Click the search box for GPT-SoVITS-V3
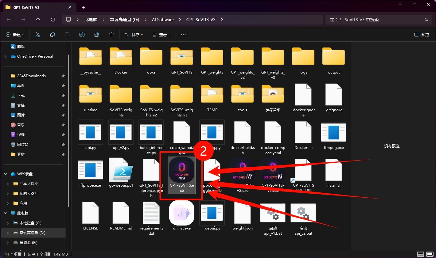The image size is (436, 258). [379, 19]
